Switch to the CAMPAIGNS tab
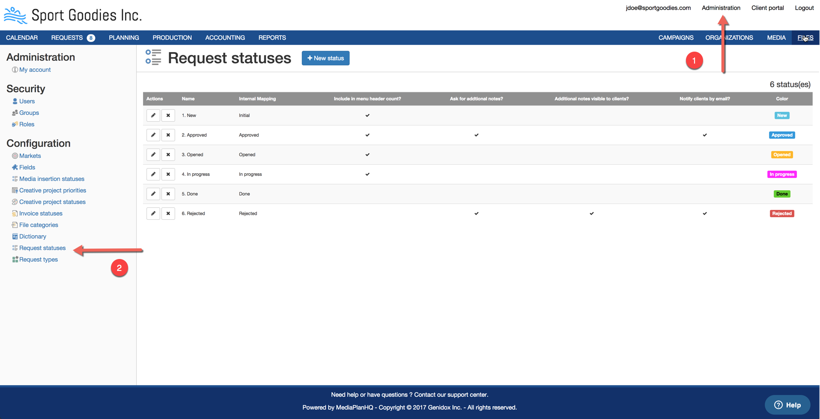This screenshot has height=419, width=820. tap(676, 38)
